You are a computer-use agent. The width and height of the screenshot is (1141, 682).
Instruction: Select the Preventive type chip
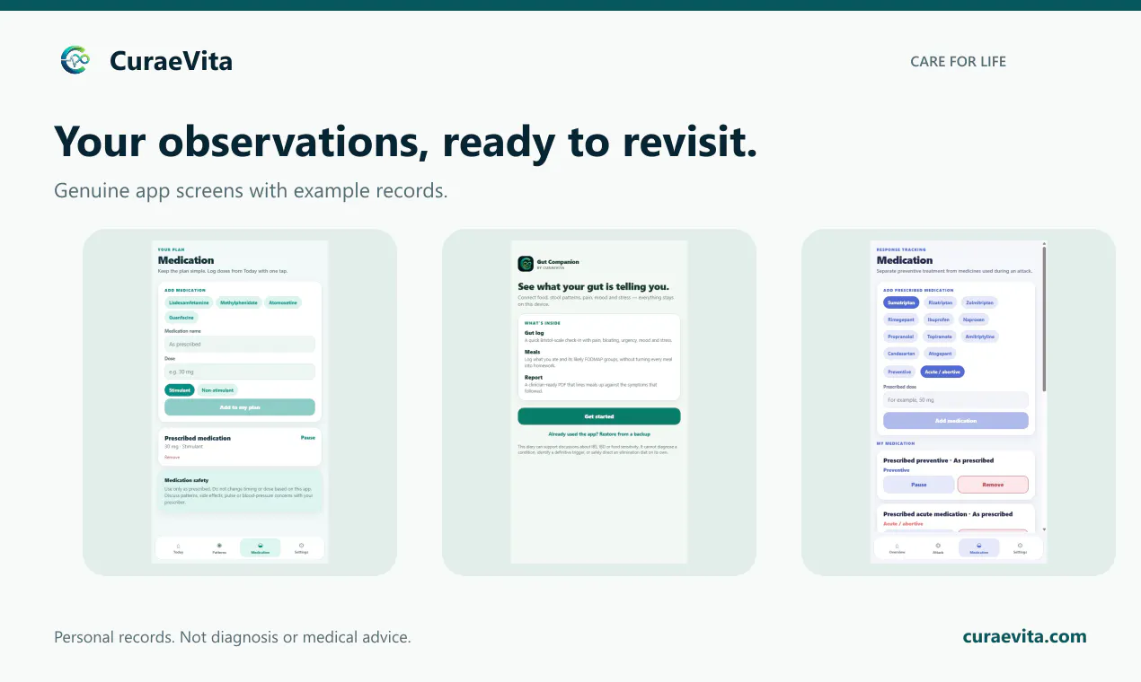pos(899,372)
